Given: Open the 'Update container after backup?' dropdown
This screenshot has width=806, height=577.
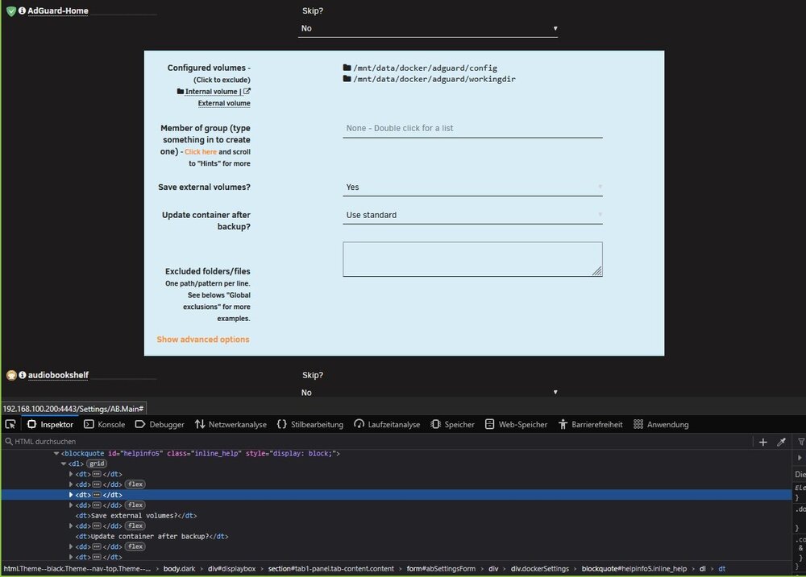Looking at the screenshot, I should (x=472, y=215).
